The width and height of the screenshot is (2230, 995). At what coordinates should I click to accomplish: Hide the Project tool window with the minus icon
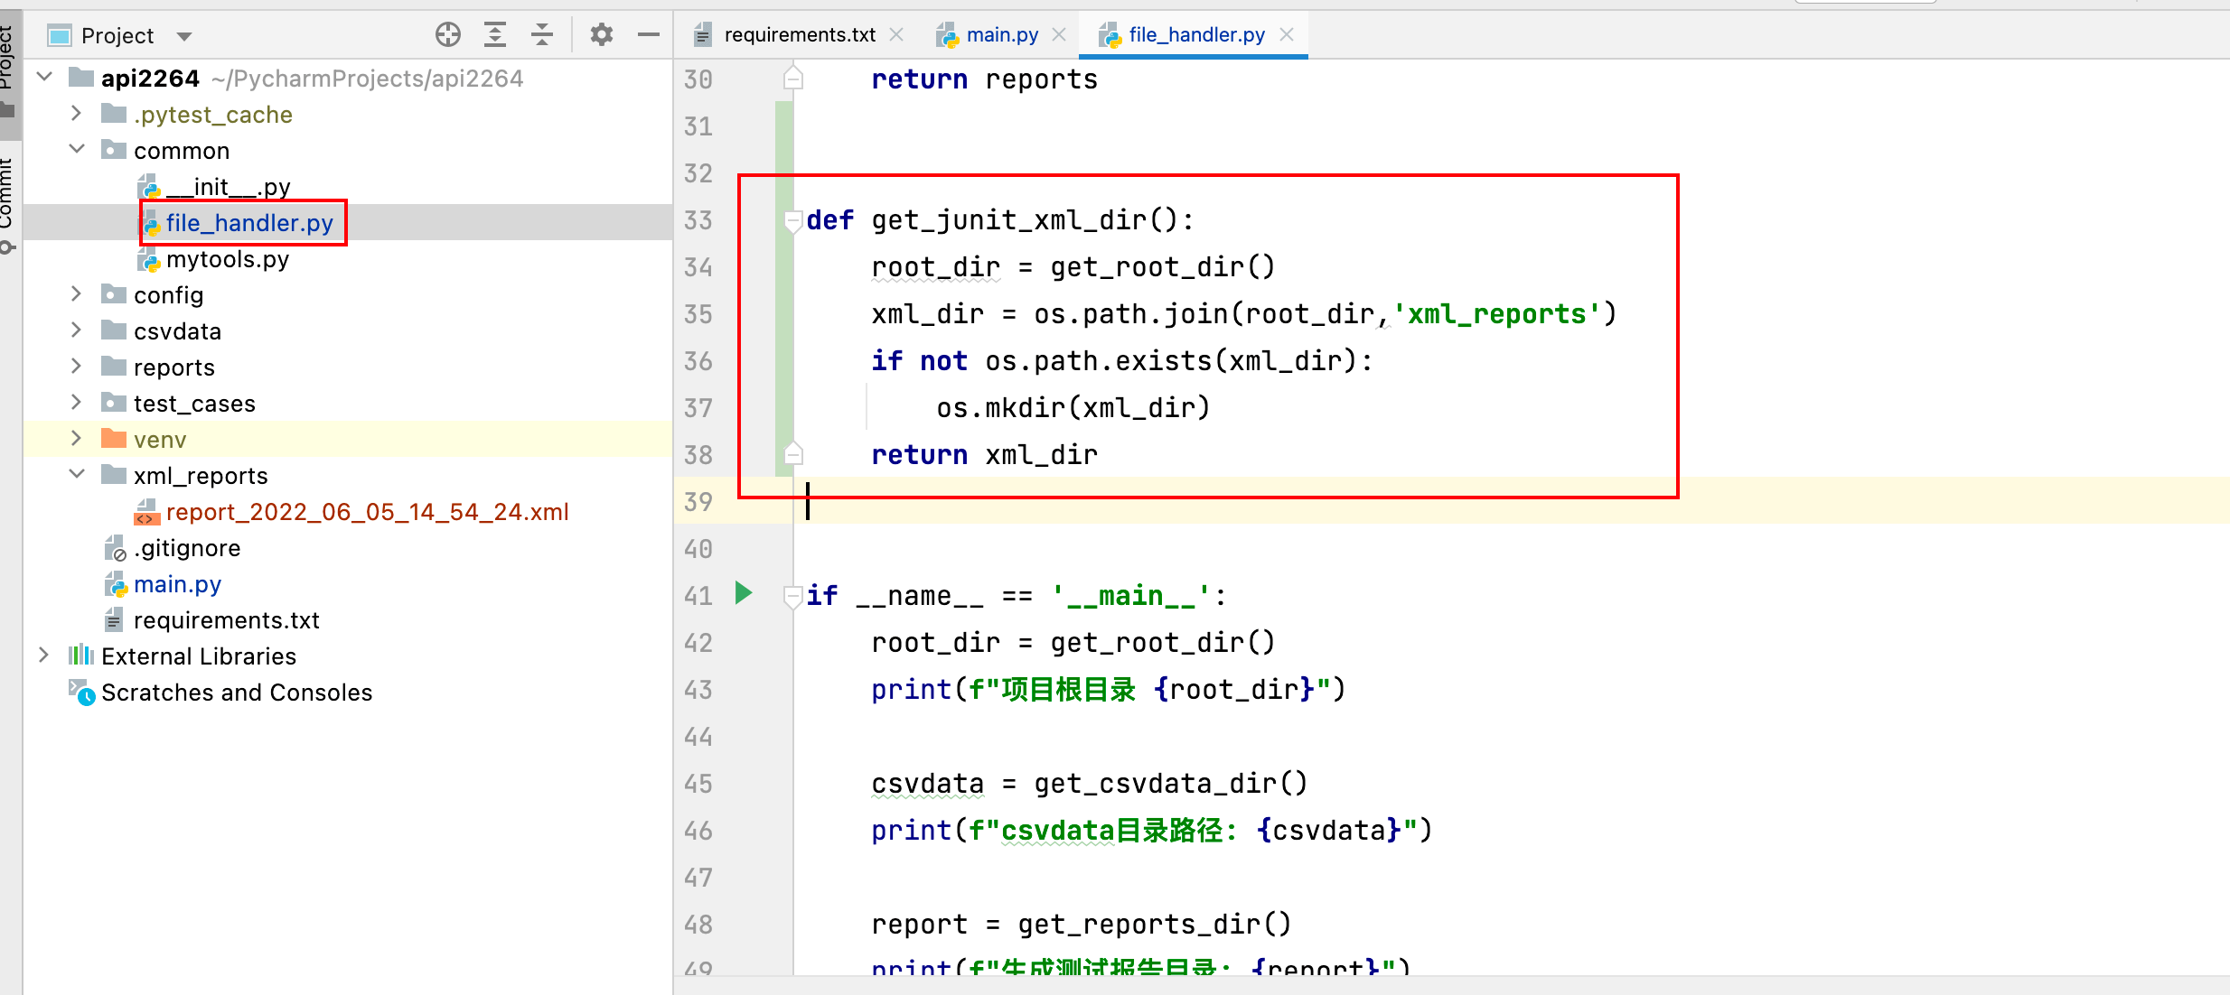648,35
